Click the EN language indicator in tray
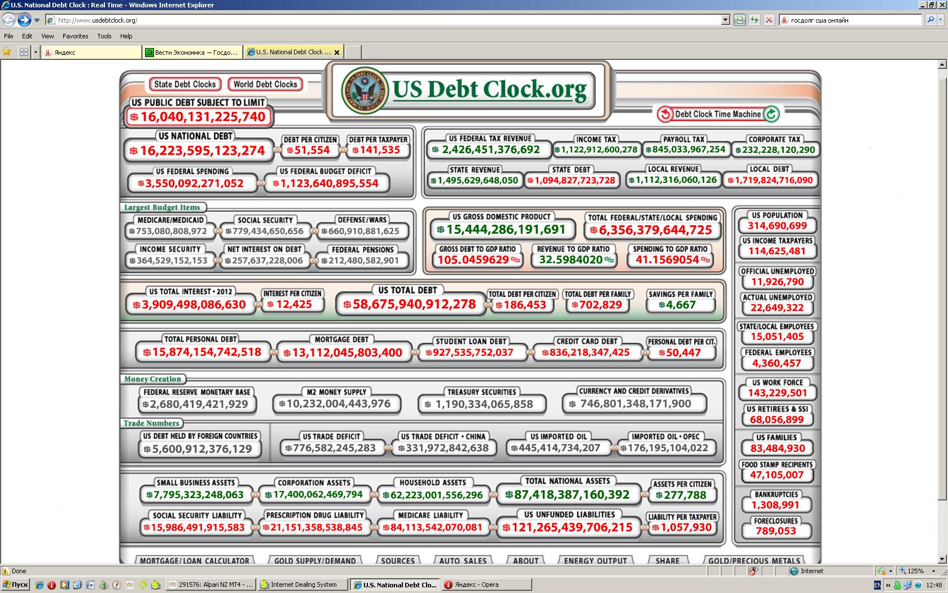948x593 pixels. point(877,585)
